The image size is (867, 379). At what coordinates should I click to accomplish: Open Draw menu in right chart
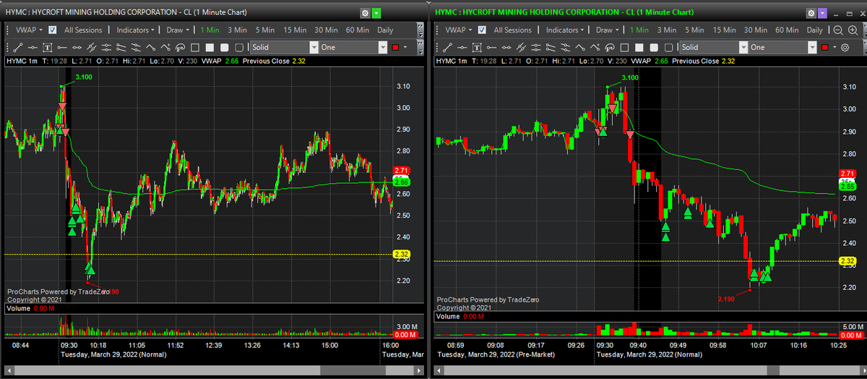pyautogui.click(x=608, y=30)
